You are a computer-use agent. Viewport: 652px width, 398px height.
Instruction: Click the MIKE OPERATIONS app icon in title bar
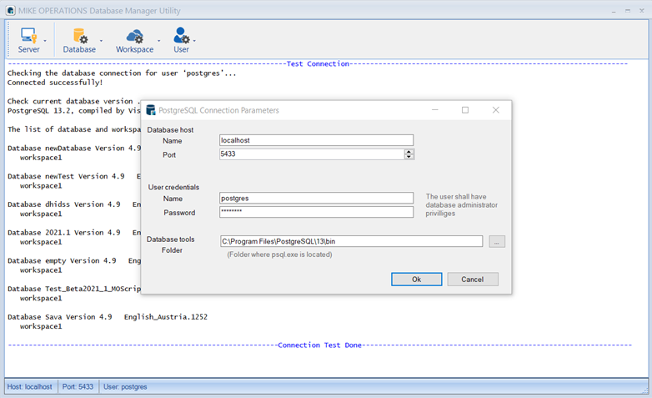(x=10, y=10)
